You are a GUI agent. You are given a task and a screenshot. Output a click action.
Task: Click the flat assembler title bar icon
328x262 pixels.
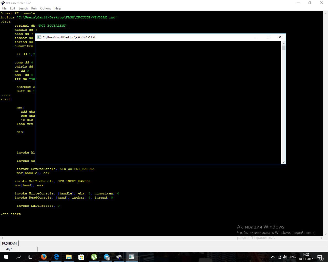click(3, 3)
